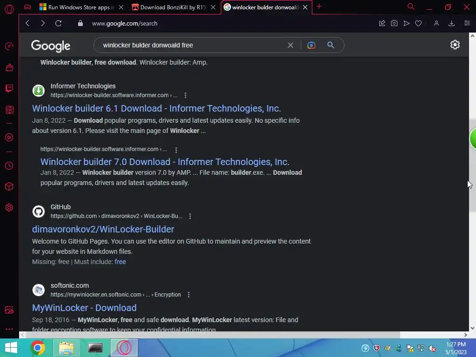Close the Download BonziKill tab

point(213,7)
